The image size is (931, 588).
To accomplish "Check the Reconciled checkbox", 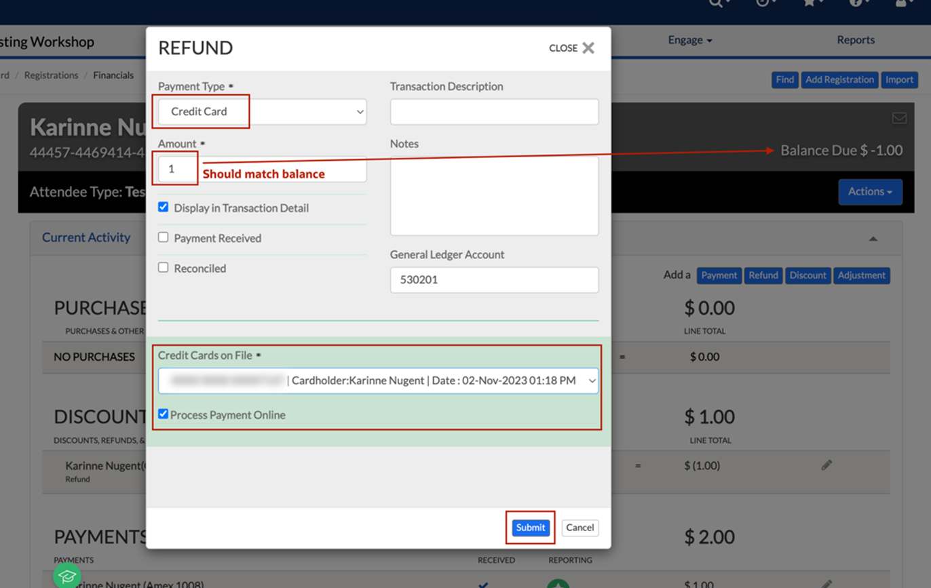I will tap(163, 267).
